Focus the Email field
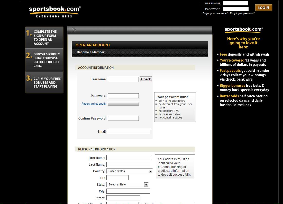Screen dimensions: 283x204 coord(129,131)
